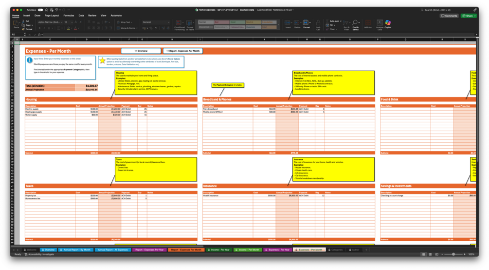Click the Analyse Data icon

point(380,22)
